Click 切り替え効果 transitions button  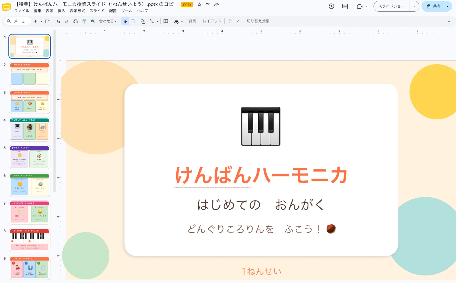(x=258, y=21)
